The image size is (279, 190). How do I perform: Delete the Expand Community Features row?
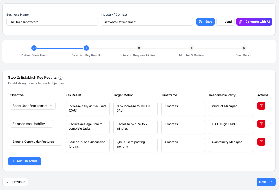[x=261, y=142]
